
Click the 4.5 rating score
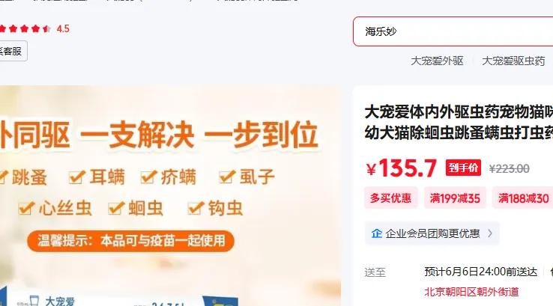point(63,29)
